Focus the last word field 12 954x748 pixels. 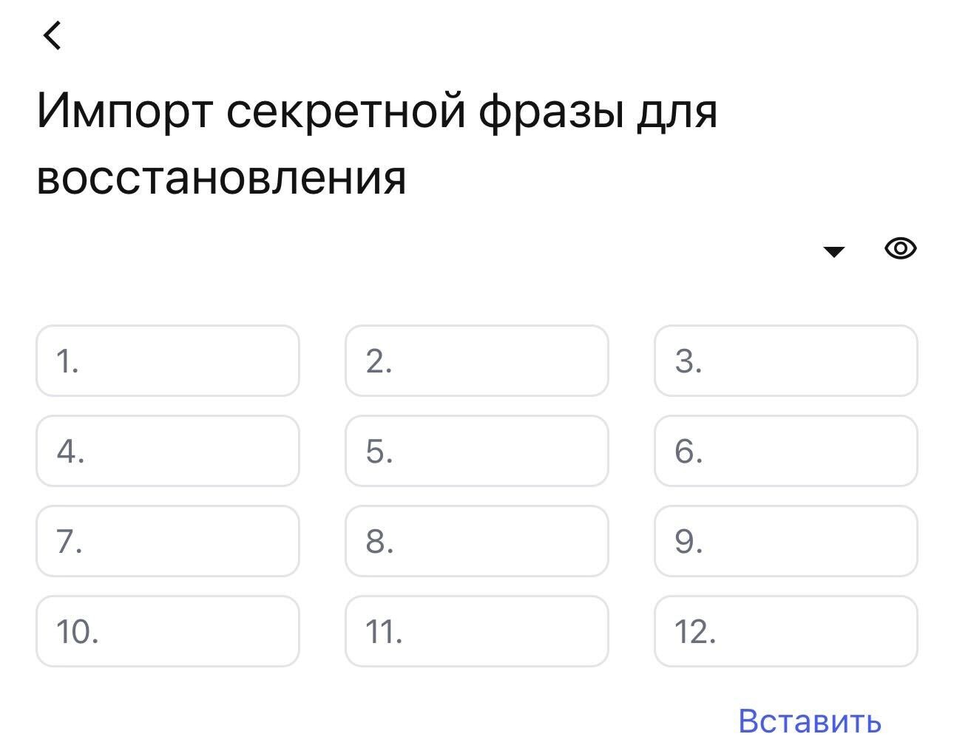[x=786, y=631]
